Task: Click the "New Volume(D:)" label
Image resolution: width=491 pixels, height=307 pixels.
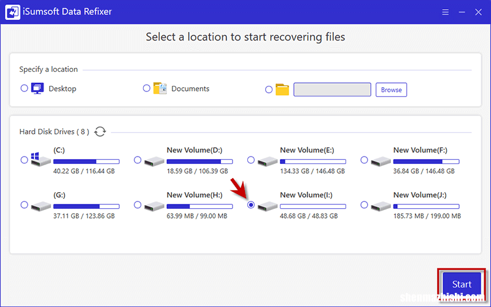Action: (x=195, y=150)
